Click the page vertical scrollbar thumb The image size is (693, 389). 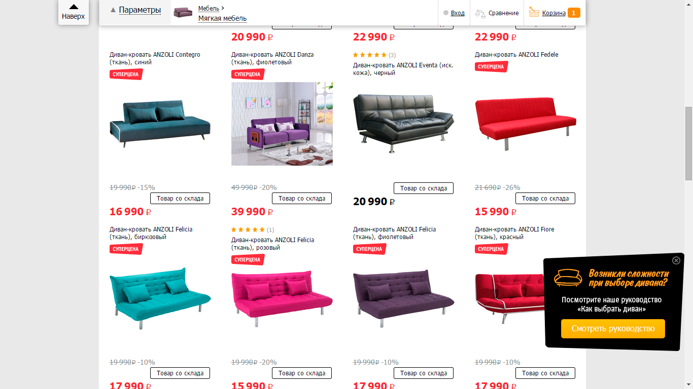[688, 143]
